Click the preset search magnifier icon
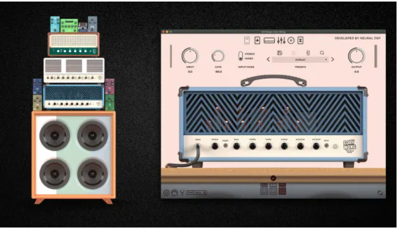The width and height of the screenshot is (397, 228). click(x=322, y=53)
